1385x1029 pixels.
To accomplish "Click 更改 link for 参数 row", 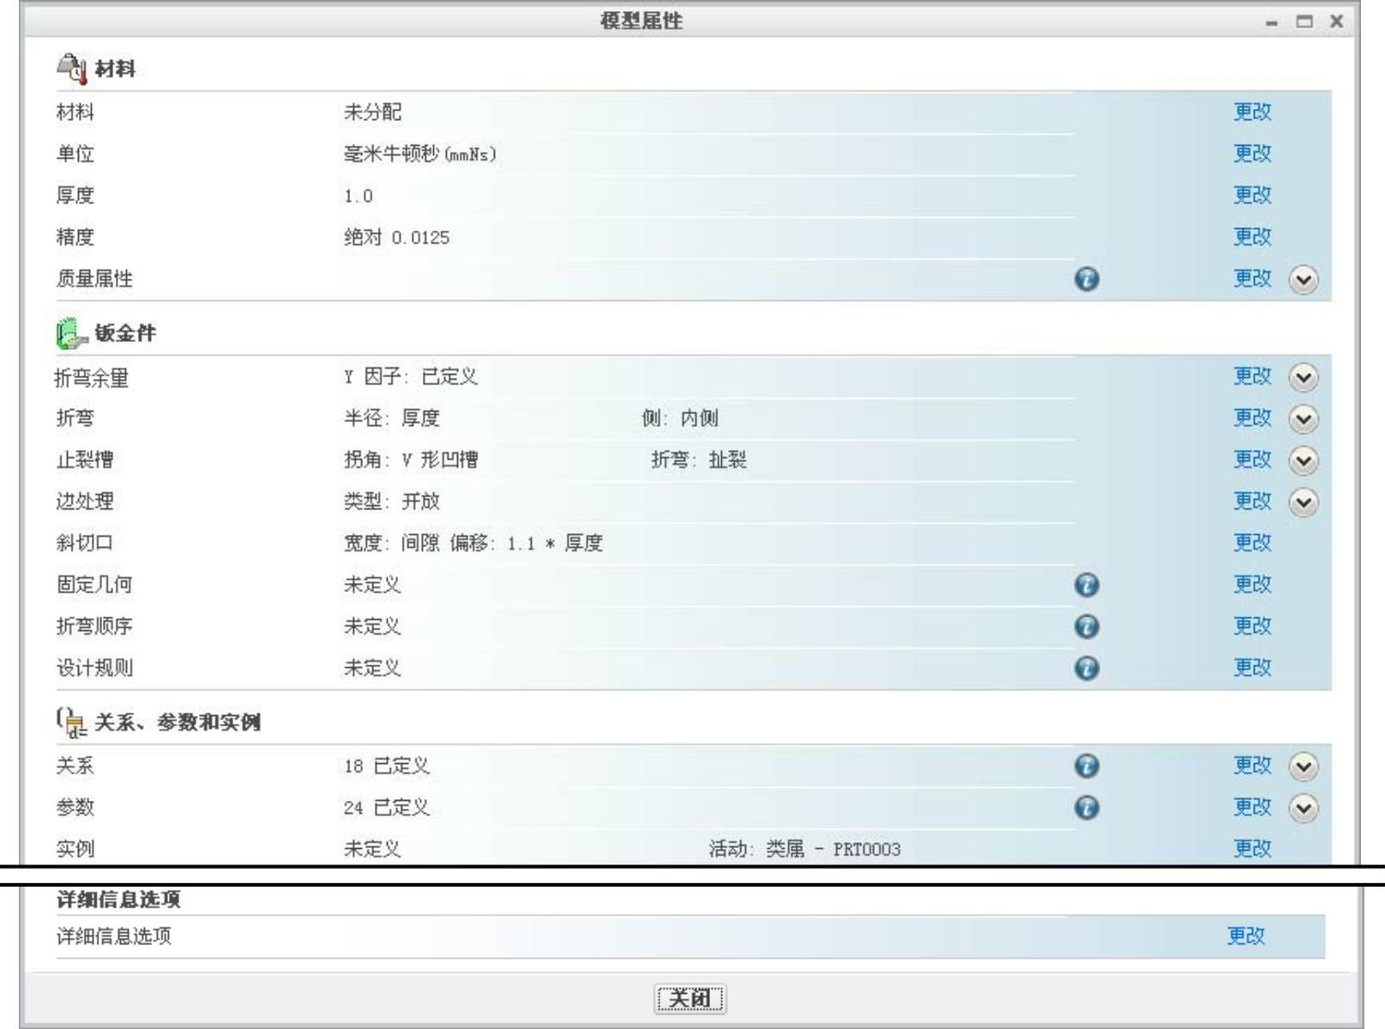I will [x=1252, y=807].
